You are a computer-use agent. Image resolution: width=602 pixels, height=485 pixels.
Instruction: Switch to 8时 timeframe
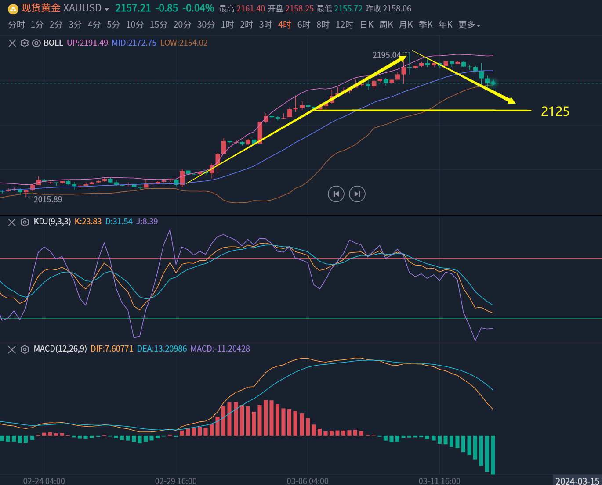[323, 25]
